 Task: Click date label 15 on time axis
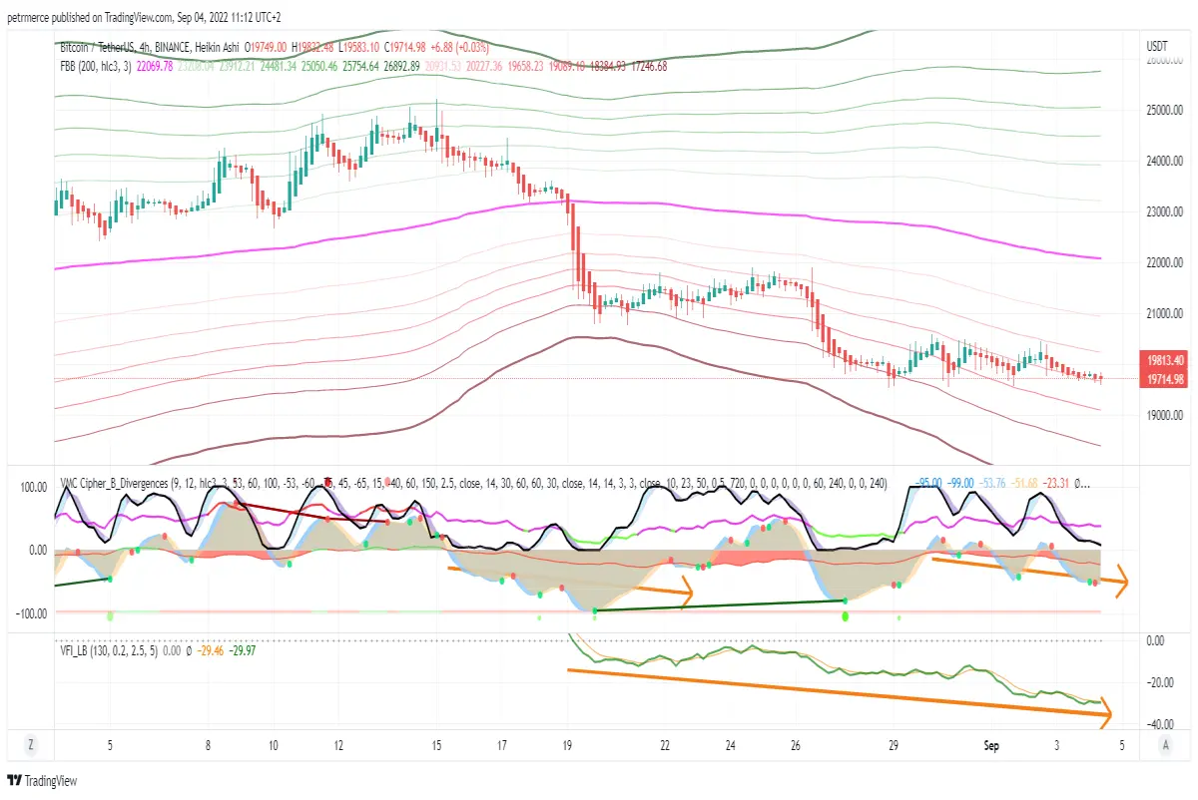pos(437,744)
